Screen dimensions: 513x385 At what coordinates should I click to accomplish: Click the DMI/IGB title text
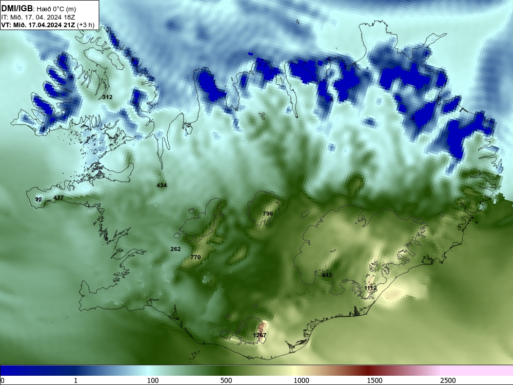pyautogui.click(x=17, y=9)
